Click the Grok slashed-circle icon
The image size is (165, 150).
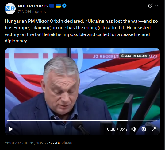point(150,6)
